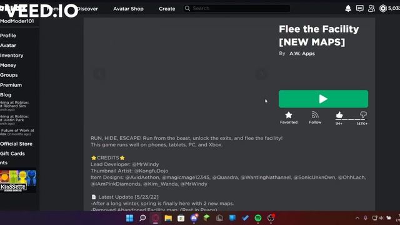Open the Future of Work blog post
This screenshot has height=225, width=400.
(17, 132)
